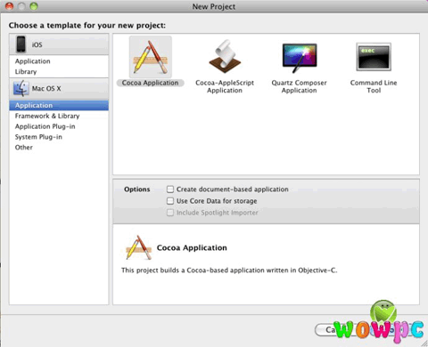
Task: Click the Include Spotlight Importer checkbox
Action: pyautogui.click(x=170, y=213)
